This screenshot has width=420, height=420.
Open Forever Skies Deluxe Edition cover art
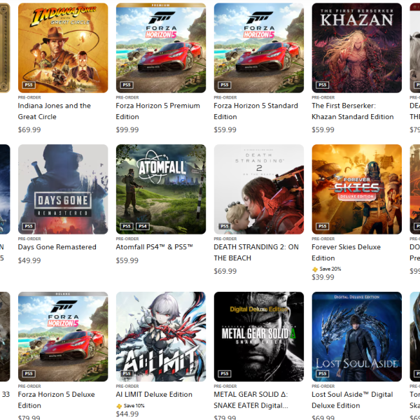coord(357,190)
